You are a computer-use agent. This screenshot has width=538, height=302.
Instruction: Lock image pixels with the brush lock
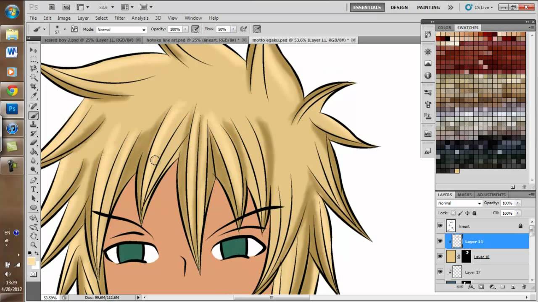coord(460,213)
